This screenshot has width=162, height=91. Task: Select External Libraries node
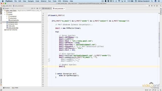(11, 30)
